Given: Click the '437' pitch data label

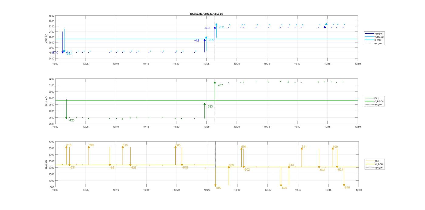Looking at the screenshot, I should pyautogui.click(x=220, y=85).
